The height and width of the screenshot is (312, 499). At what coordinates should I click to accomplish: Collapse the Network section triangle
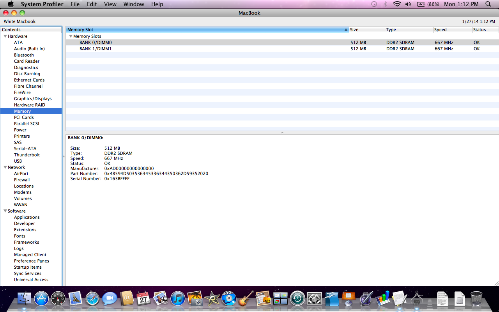click(5, 167)
